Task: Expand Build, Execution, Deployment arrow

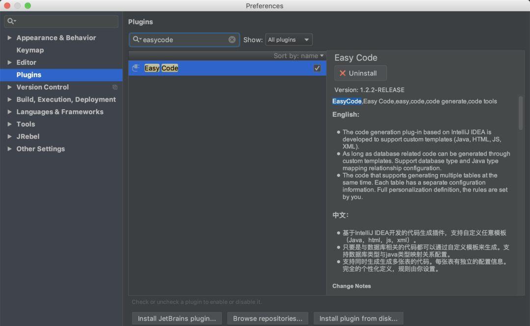Action: point(9,100)
